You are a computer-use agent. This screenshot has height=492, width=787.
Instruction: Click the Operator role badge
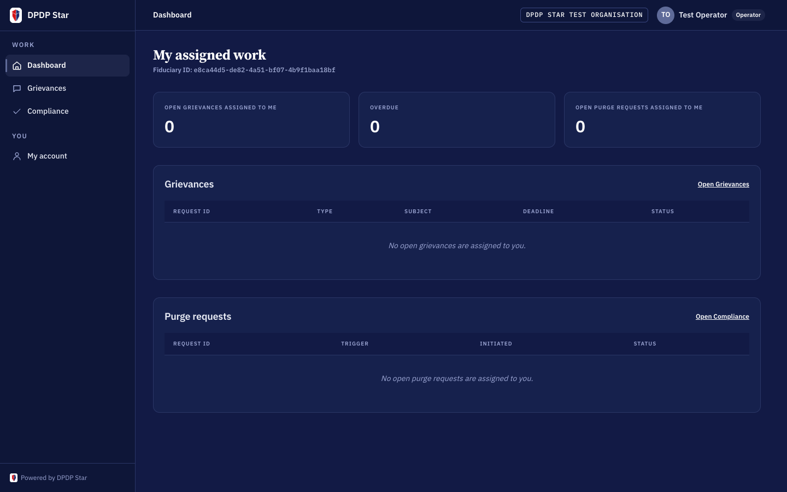[x=748, y=15]
